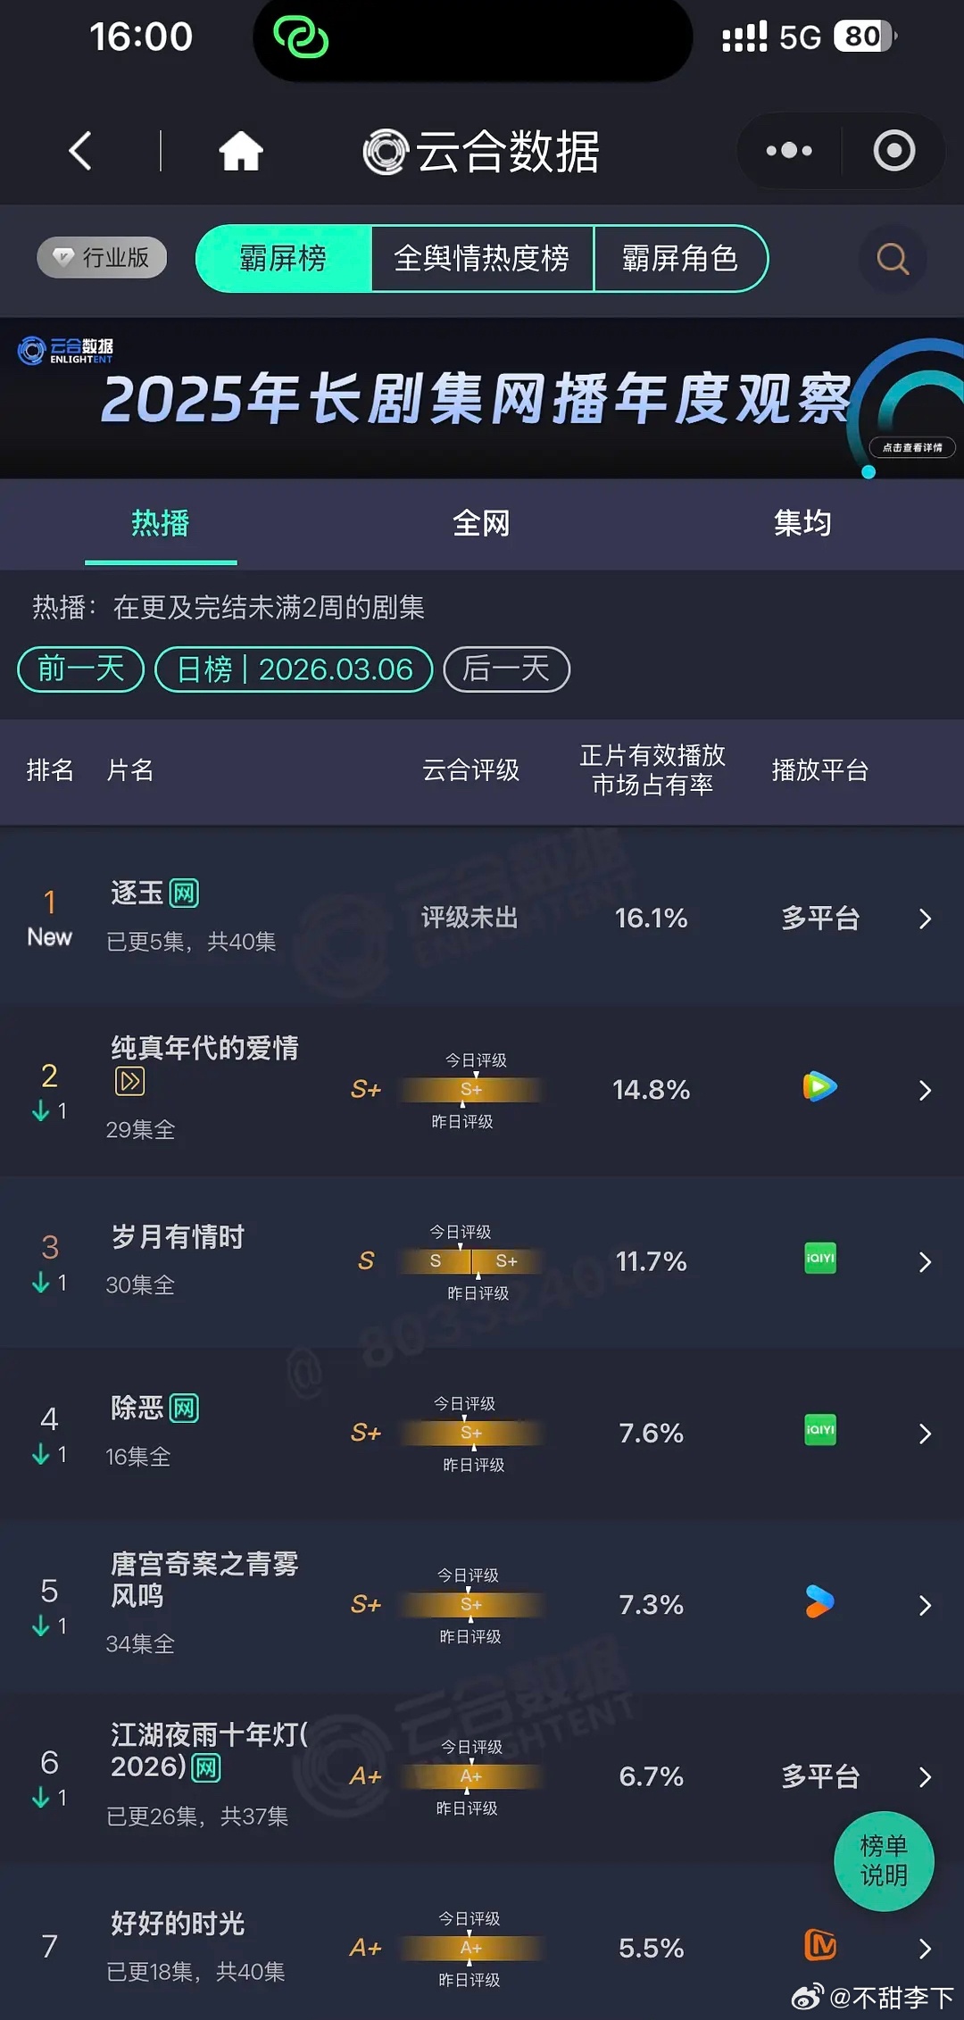Expand details for rank 1 逐玉

point(925,918)
